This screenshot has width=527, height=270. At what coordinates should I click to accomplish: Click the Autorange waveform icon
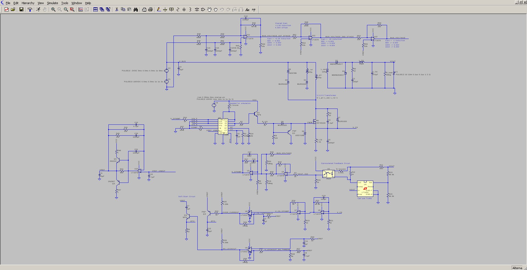coord(81,10)
